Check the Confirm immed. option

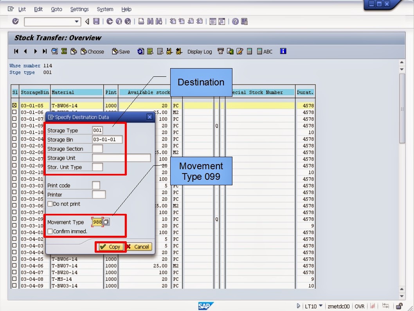click(x=50, y=231)
